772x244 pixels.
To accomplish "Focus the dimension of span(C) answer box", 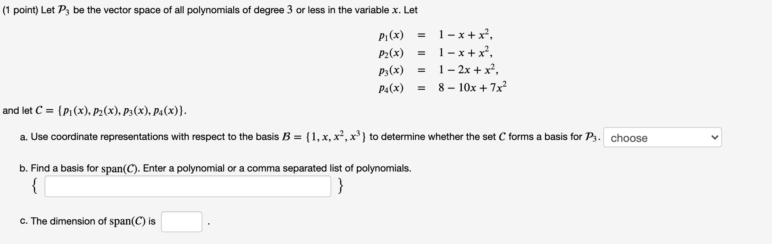I will (x=182, y=221).
